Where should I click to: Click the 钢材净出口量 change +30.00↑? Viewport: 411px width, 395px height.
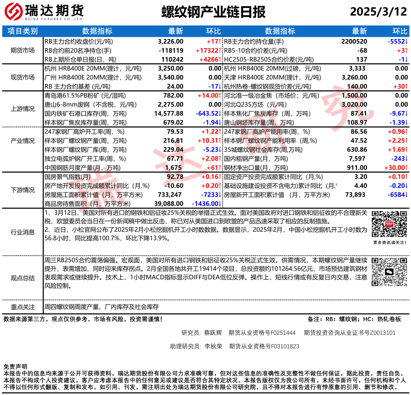[x=396, y=168]
